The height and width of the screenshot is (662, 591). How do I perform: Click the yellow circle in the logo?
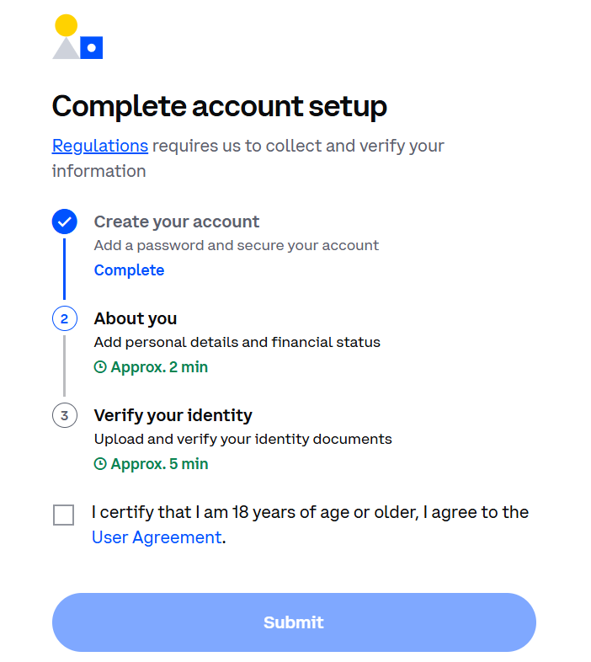pyautogui.click(x=67, y=25)
